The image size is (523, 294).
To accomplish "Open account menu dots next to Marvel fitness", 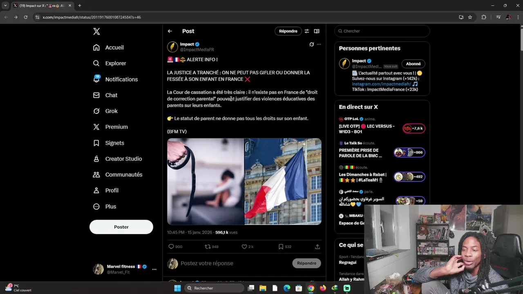I will (x=154, y=269).
